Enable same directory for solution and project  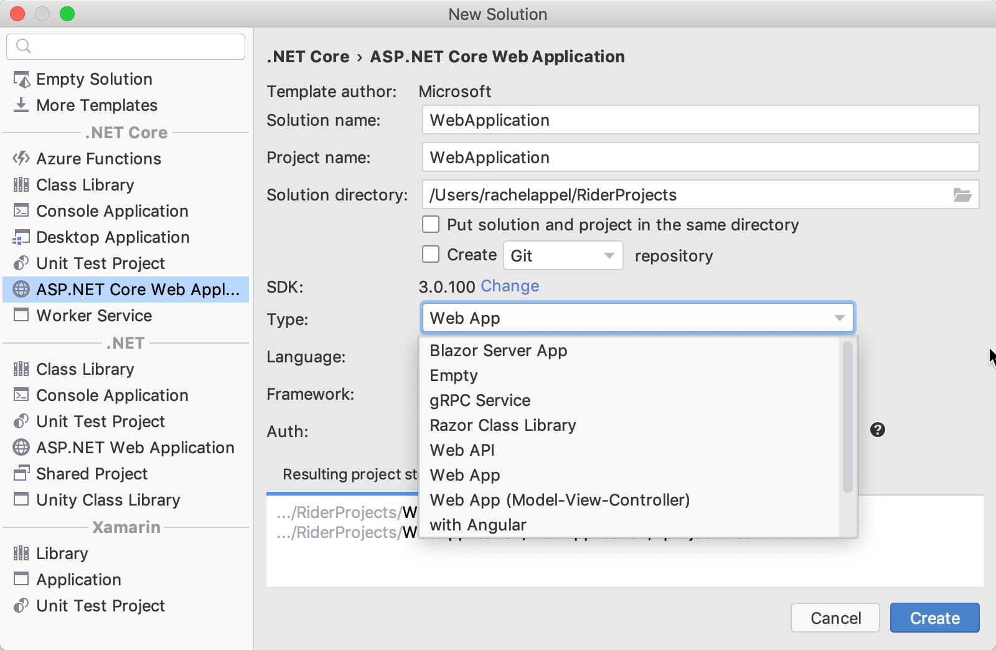pos(431,224)
